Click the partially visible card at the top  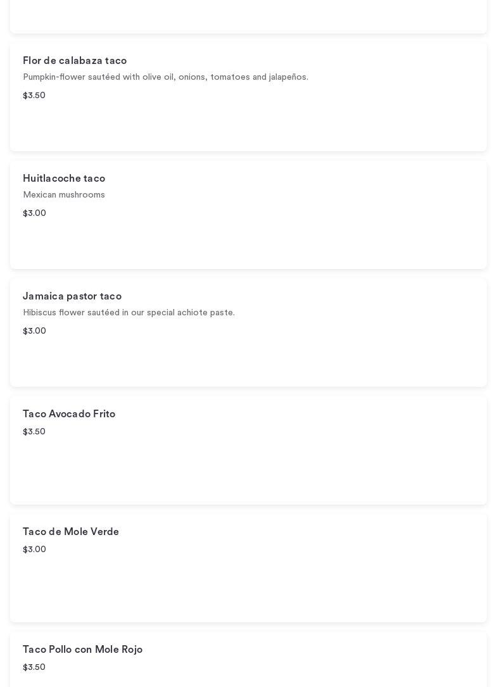248,16
